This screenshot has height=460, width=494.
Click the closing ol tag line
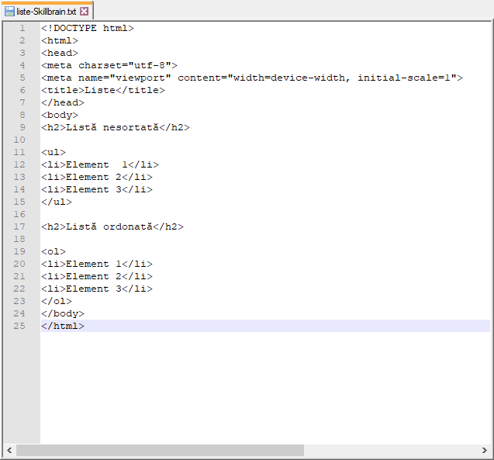click(56, 301)
